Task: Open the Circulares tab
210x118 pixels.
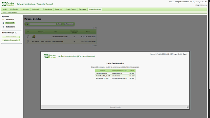Action: pyautogui.click(x=82, y=10)
